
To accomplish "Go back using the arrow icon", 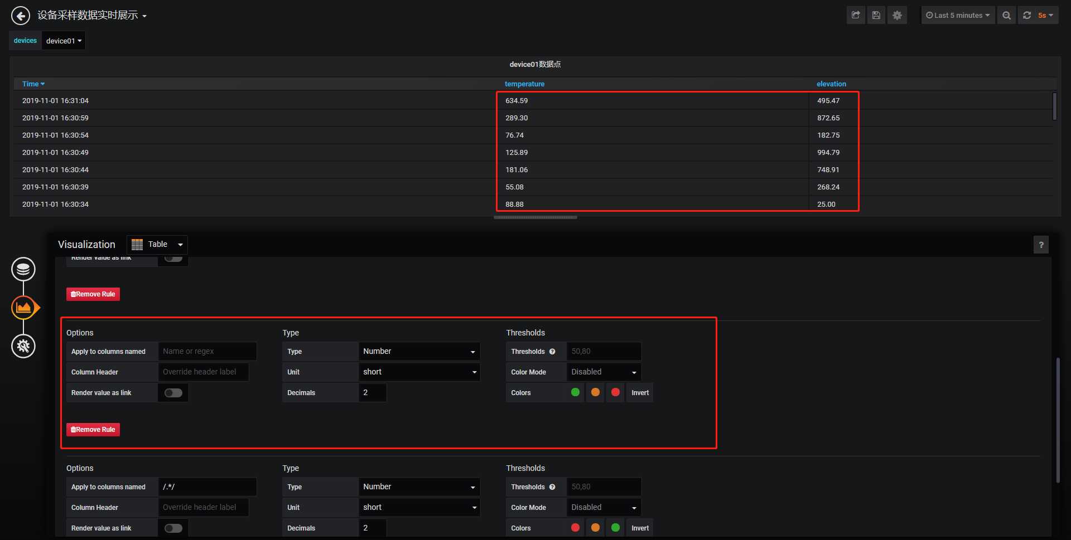I will 21,16.
